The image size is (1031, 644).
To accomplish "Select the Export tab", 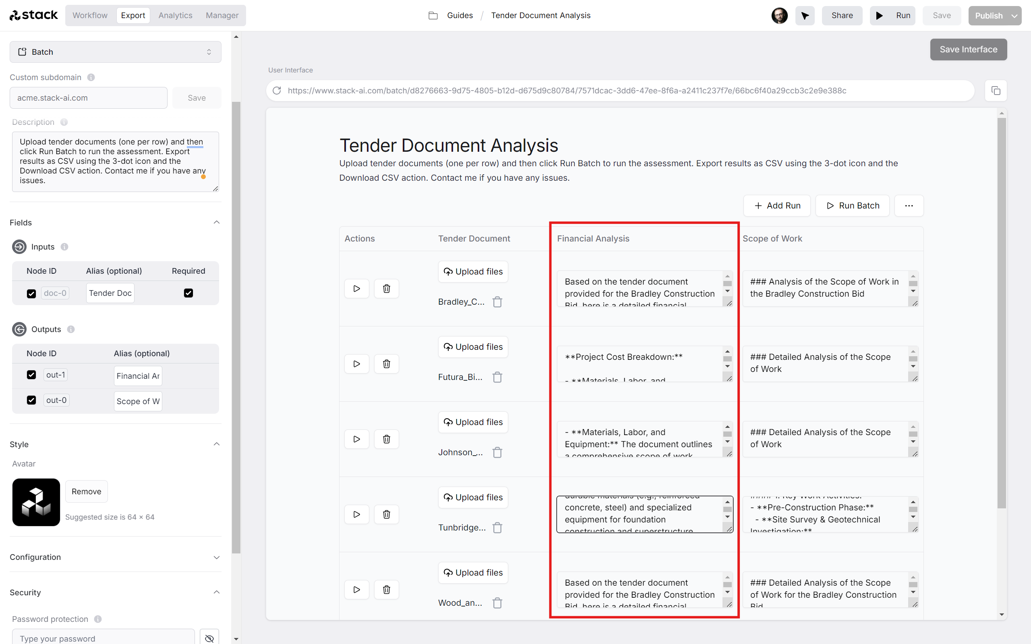I will (133, 15).
